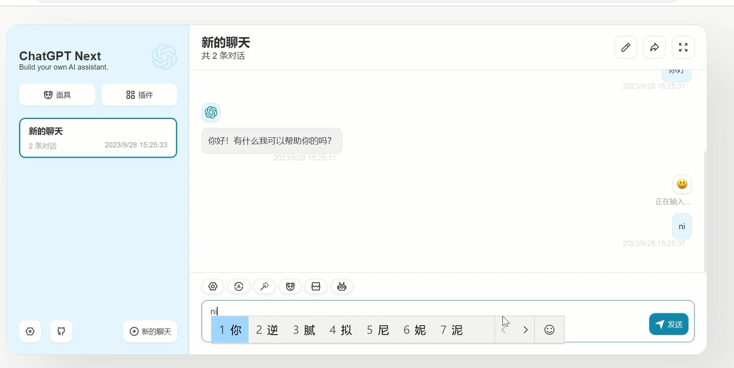734x368 pixels.
Task: Click the mask icon in chat toolbar
Action: tap(290, 286)
